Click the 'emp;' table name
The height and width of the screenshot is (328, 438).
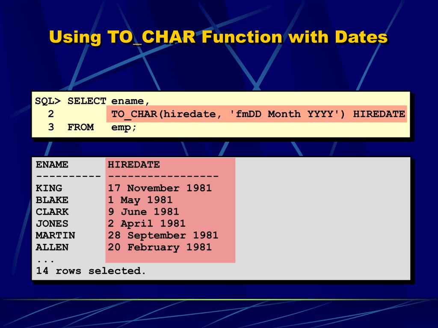(124, 127)
